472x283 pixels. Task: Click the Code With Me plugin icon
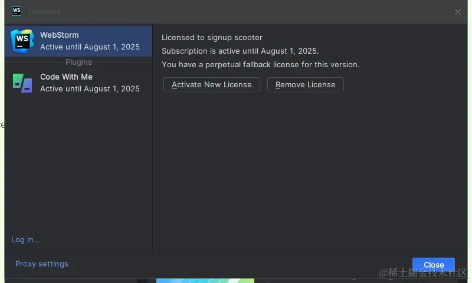[22, 83]
